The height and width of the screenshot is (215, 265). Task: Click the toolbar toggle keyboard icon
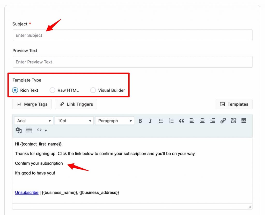coord(29,130)
